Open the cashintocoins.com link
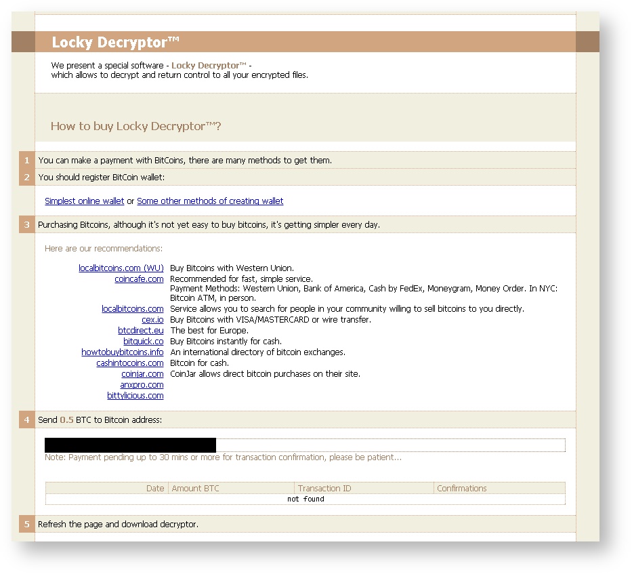 tap(130, 363)
